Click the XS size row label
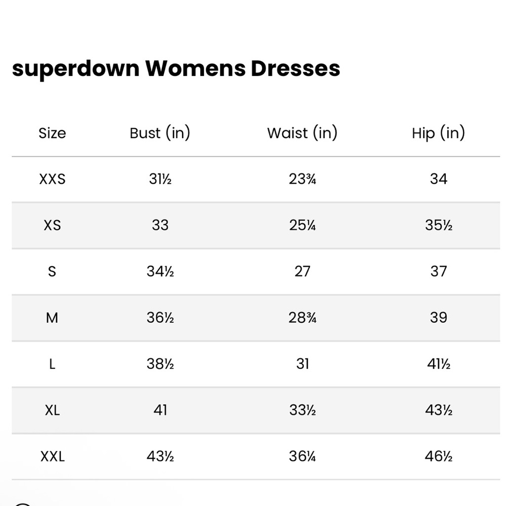506x506 pixels. 52,225
